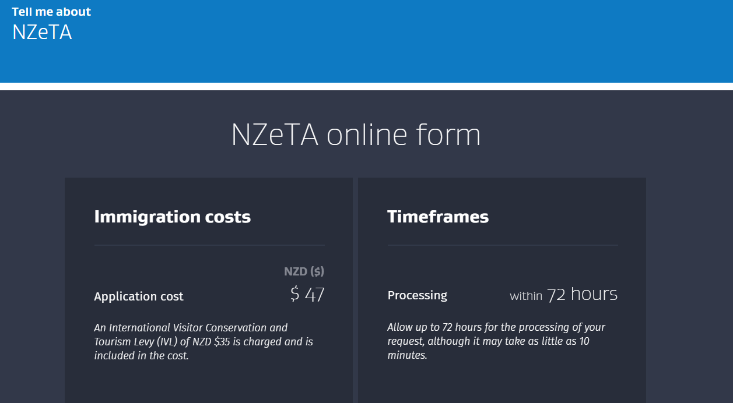Select the NZeTA title in blue banner

tap(42, 32)
